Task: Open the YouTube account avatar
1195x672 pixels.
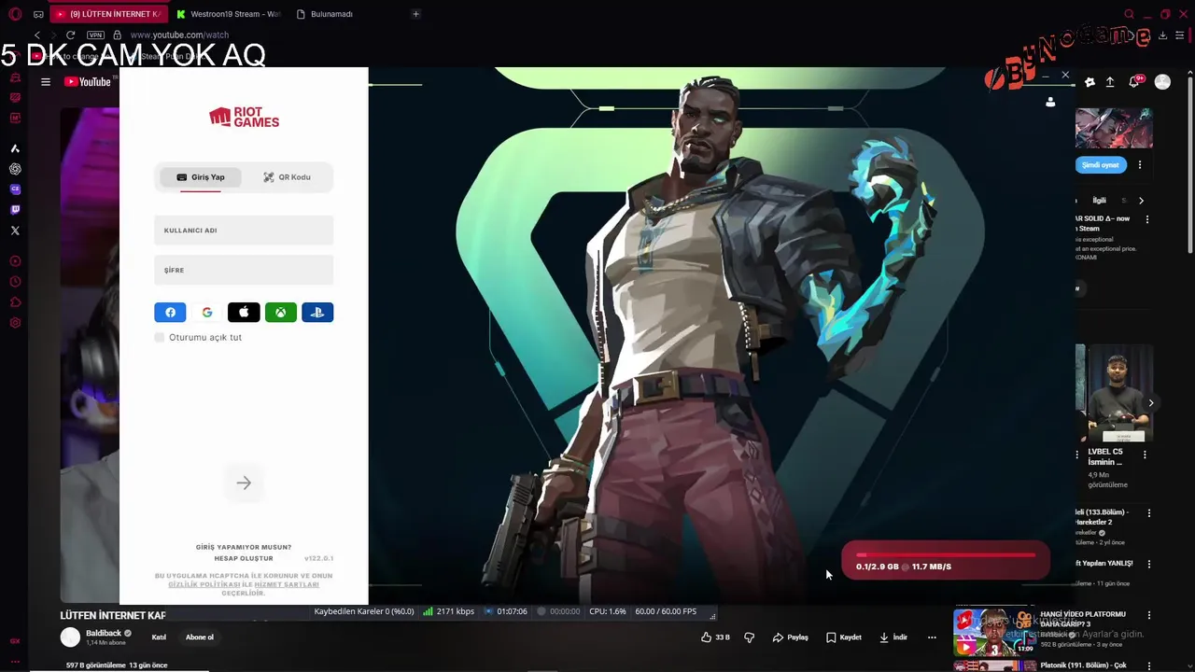Action: click(x=1162, y=82)
